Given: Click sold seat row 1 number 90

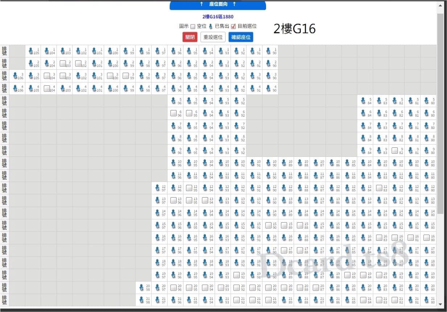Looking at the screenshot, I should click(x=268, y=51).
